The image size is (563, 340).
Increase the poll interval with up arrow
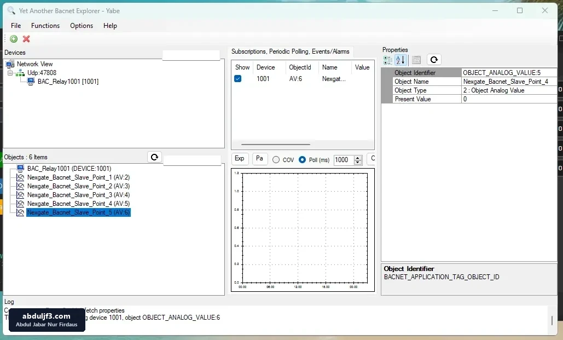[358, 158]
